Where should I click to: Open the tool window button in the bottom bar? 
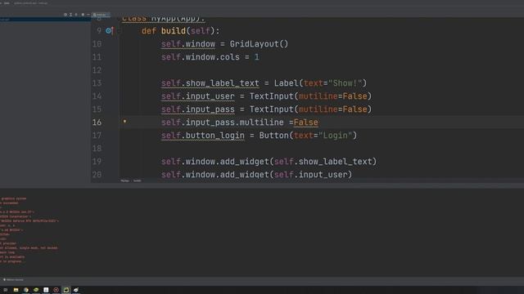[x=13, y=279]
